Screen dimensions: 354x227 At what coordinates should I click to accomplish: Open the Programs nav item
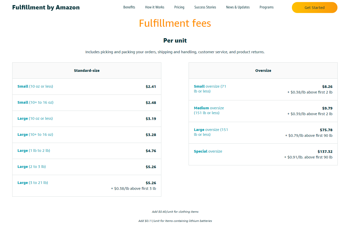266,7
